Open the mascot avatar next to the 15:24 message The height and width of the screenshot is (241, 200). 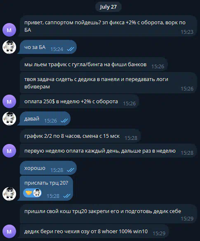click(x=9, y=47)
